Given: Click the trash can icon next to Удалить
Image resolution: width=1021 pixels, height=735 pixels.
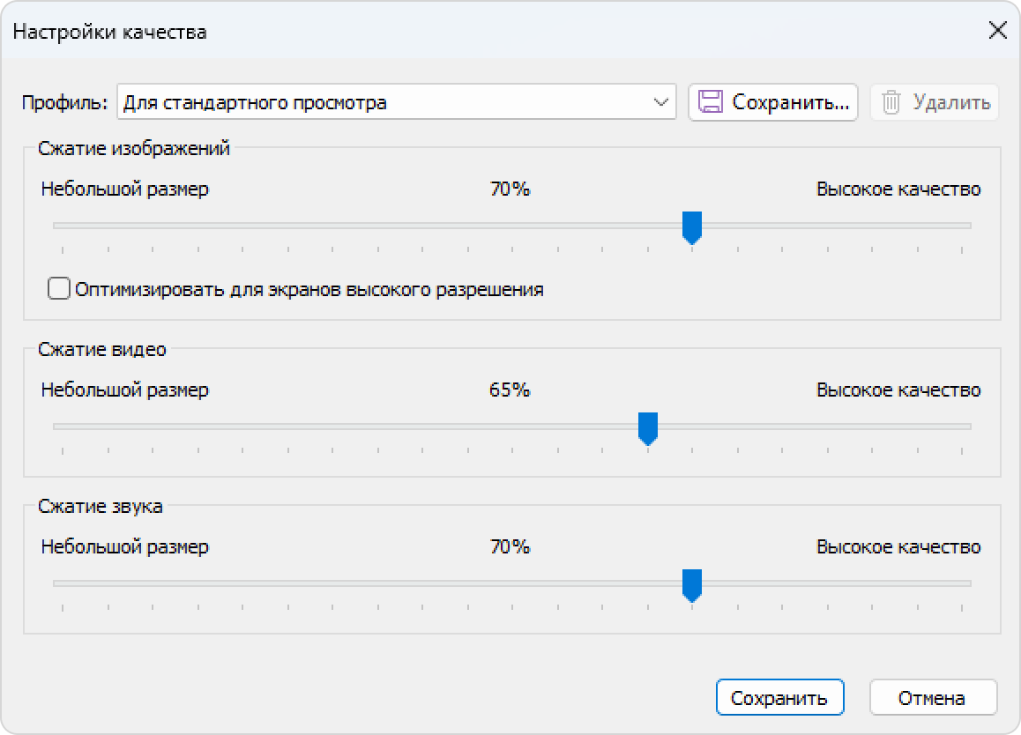Looking at the screenshot, I should [x=891, y=102].
